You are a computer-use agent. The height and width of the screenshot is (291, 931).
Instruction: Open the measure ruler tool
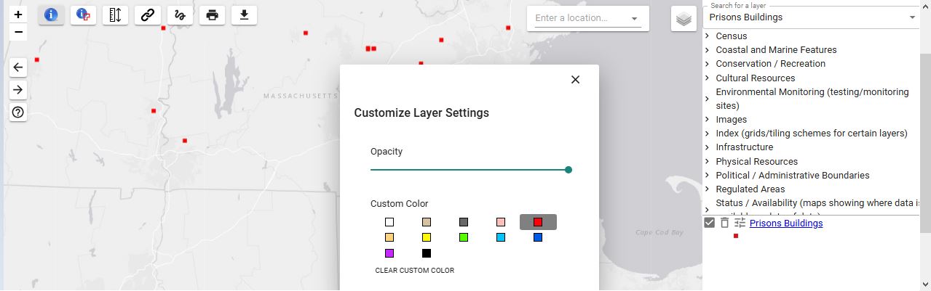116,15
